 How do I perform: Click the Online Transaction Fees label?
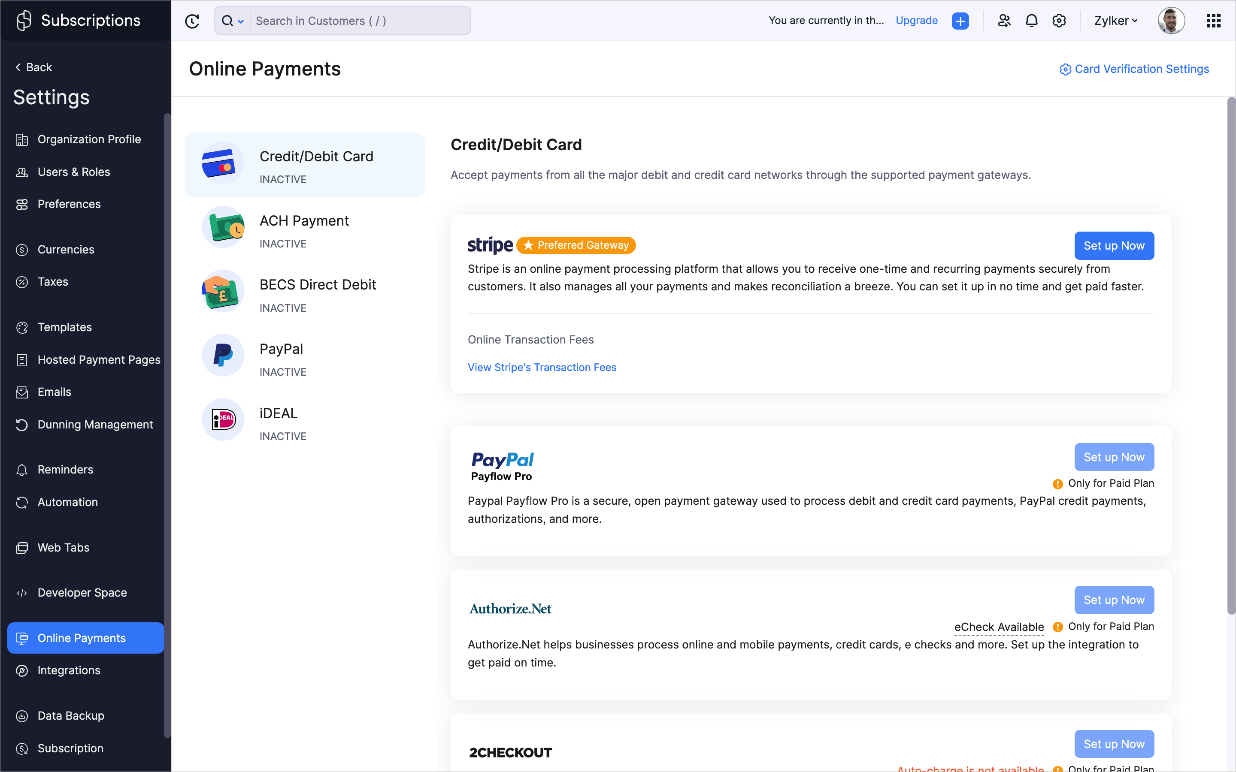pos(530,340)
